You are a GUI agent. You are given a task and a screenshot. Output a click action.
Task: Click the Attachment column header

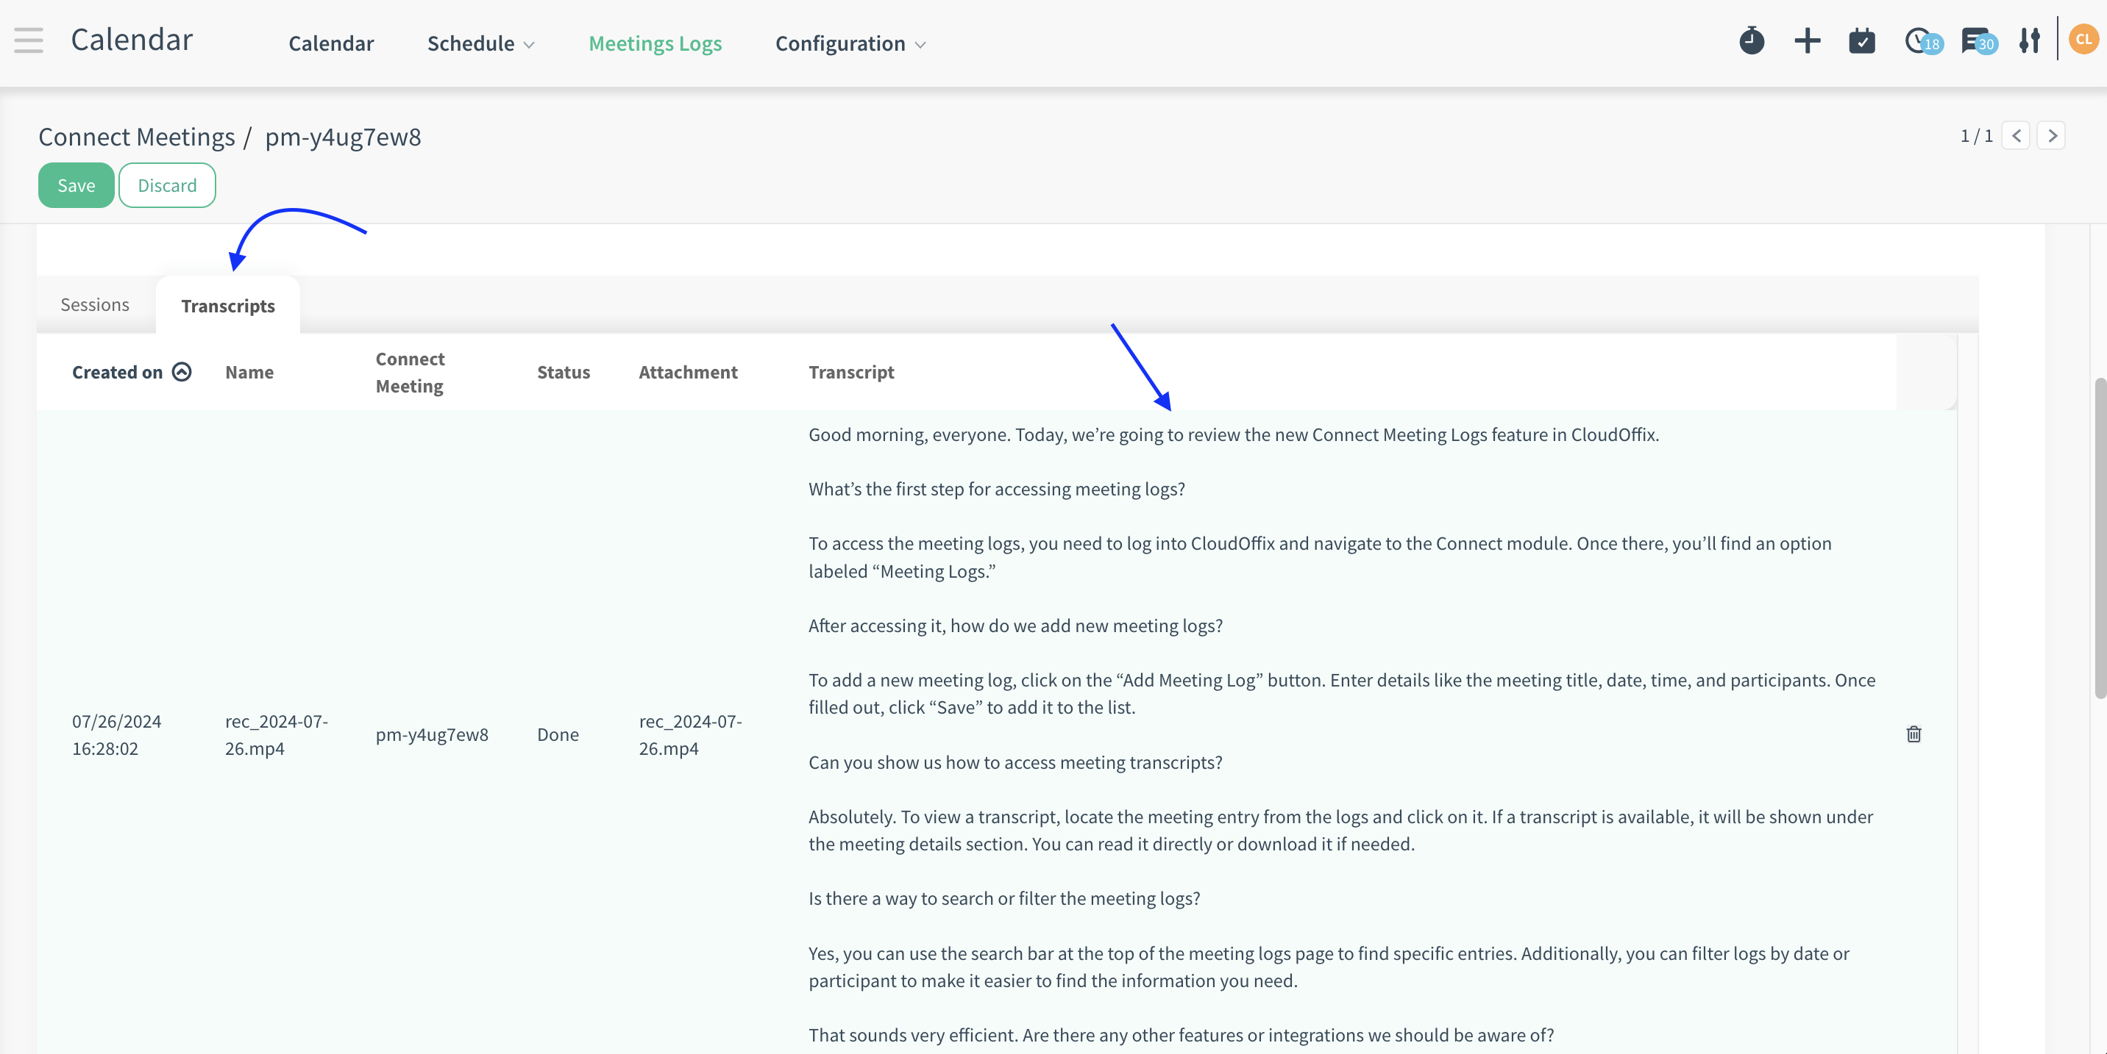(x=688, y=372)
